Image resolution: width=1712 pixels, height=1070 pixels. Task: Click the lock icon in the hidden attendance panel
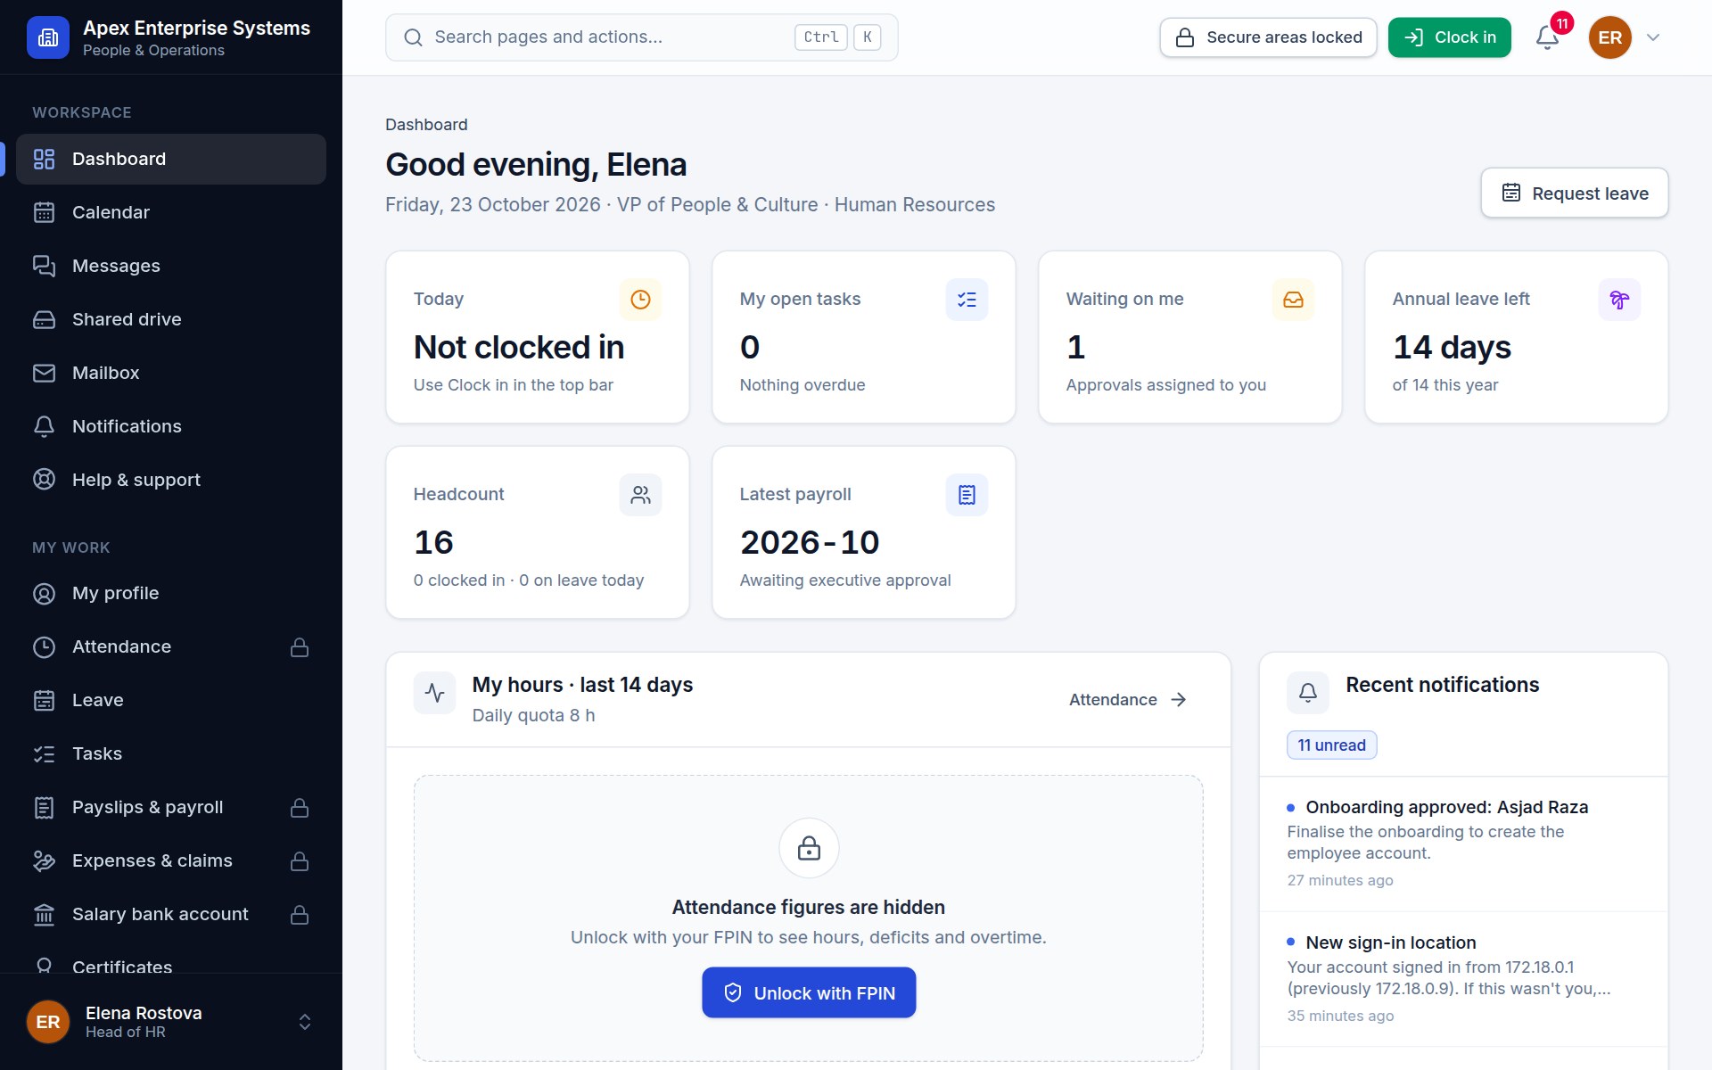[809, 848]
